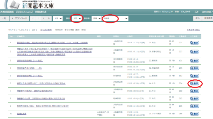Click the 絞り込み検索 refine search link
This screenshot has width=213, height=119.
pos(46,30)
